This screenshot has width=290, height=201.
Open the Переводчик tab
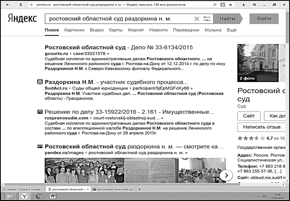[186, 30]
